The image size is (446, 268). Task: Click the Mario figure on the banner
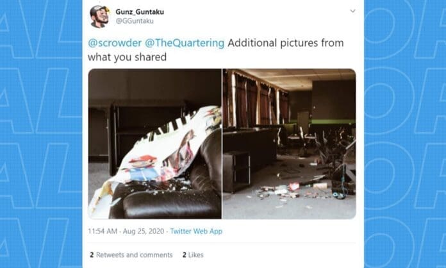click(142, 167)
